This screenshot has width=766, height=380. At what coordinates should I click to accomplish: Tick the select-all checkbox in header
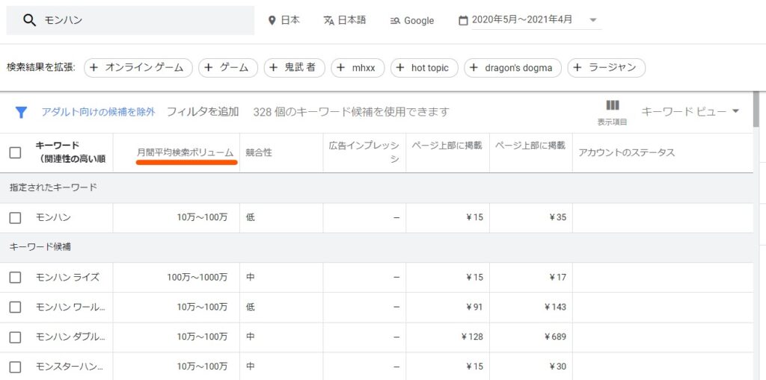coord(15,153)
